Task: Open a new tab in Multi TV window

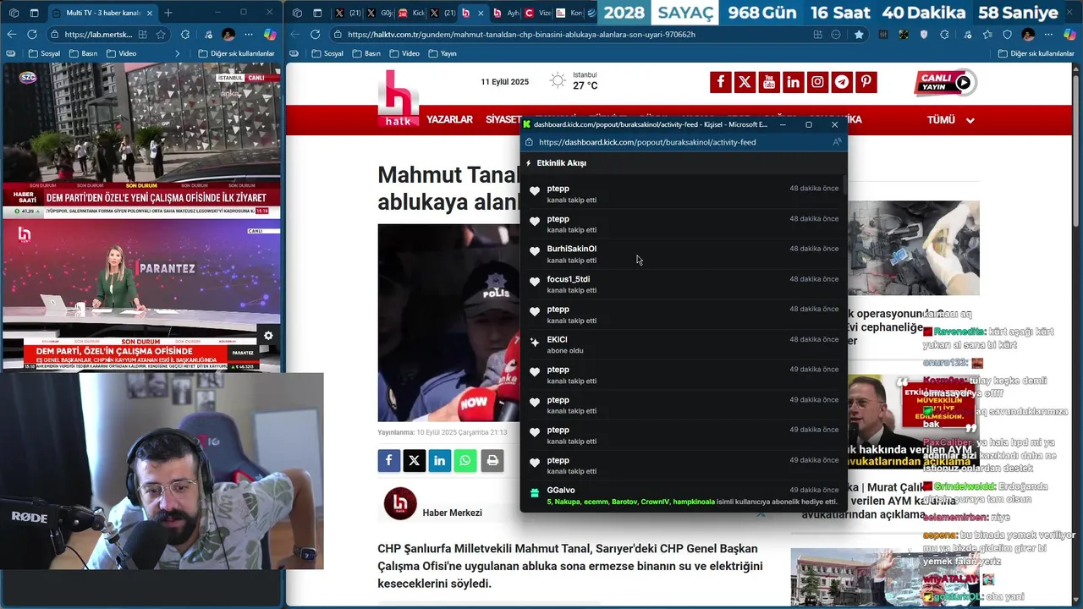Action: pos(168,13)
